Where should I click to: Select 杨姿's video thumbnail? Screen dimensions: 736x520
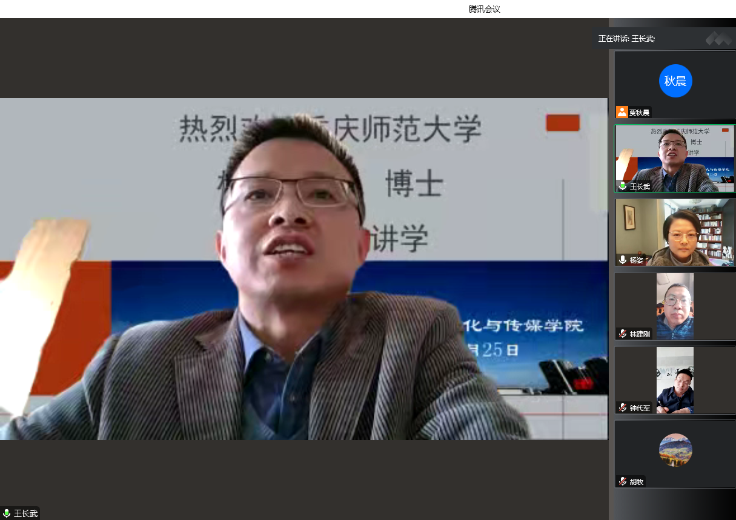[675, 232]
